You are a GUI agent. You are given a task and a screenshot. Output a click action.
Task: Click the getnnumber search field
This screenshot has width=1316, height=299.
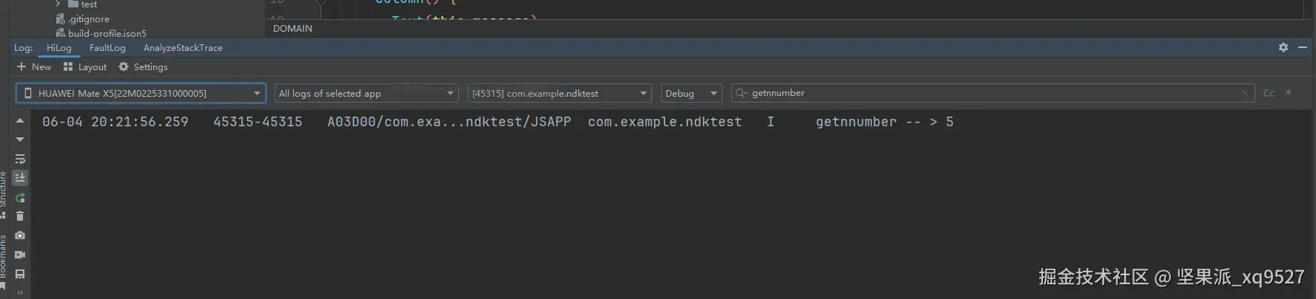[x=992, y=93]
